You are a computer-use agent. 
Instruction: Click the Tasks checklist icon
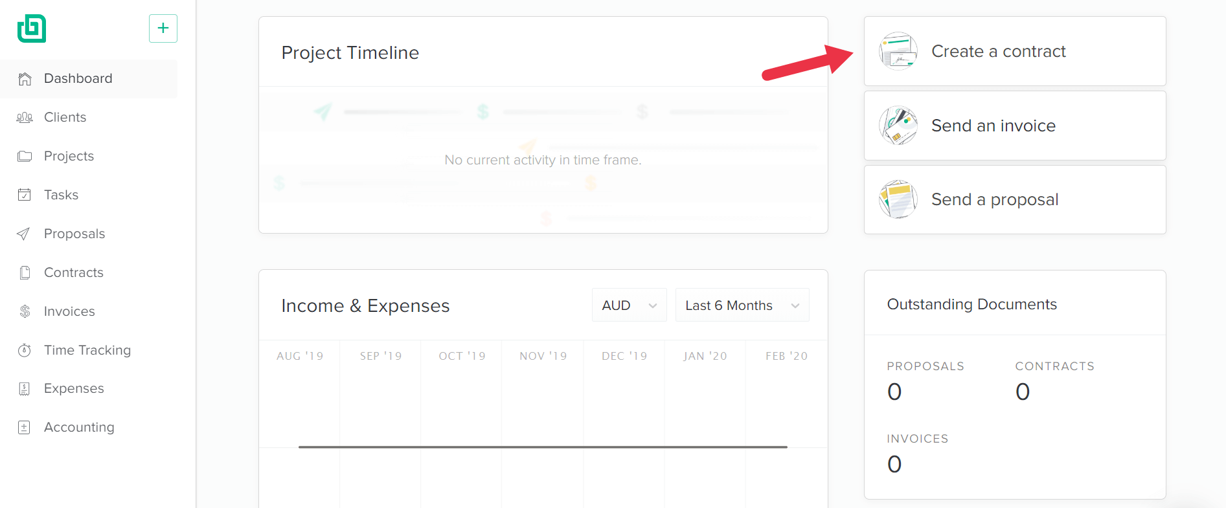click(25, 195)
